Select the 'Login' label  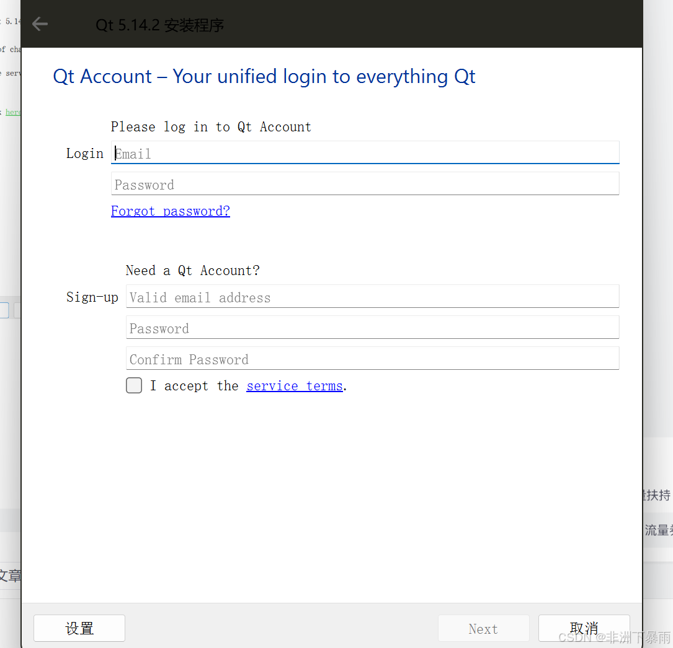pyautogui.click(x=84, y=154)
